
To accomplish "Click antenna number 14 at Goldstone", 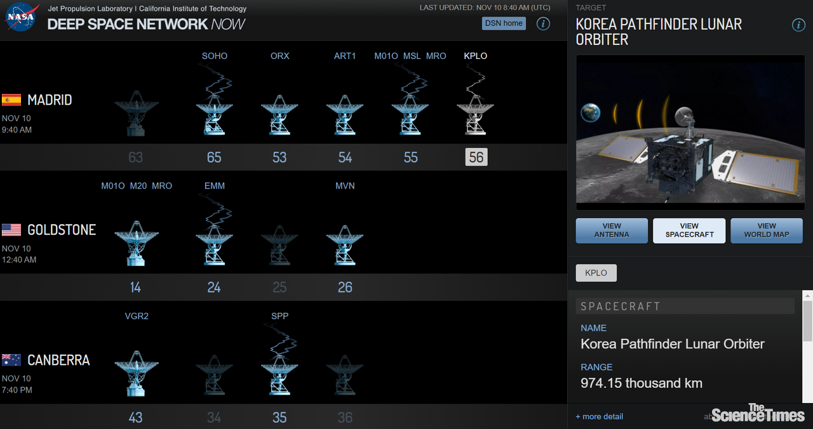I will click(x=135, y=287).
